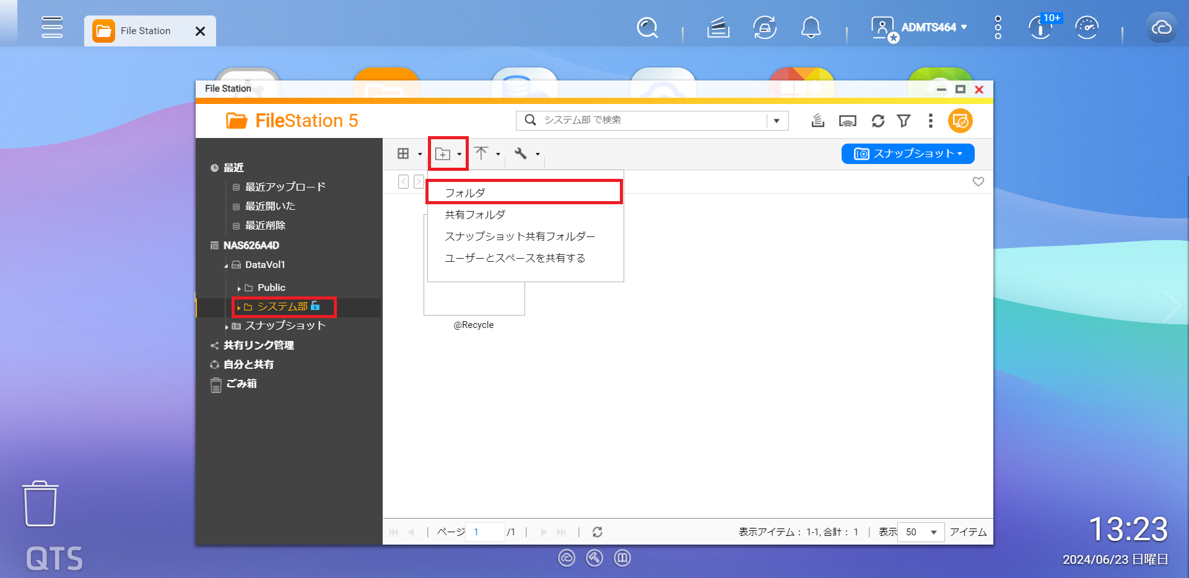
Task: Expand the upload dropdown arrow
Action: 498,154
